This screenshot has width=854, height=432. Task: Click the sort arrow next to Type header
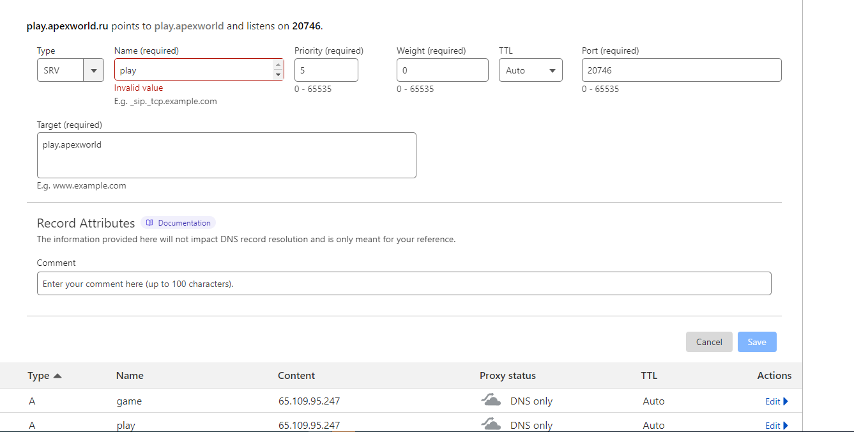click(57, 376)
